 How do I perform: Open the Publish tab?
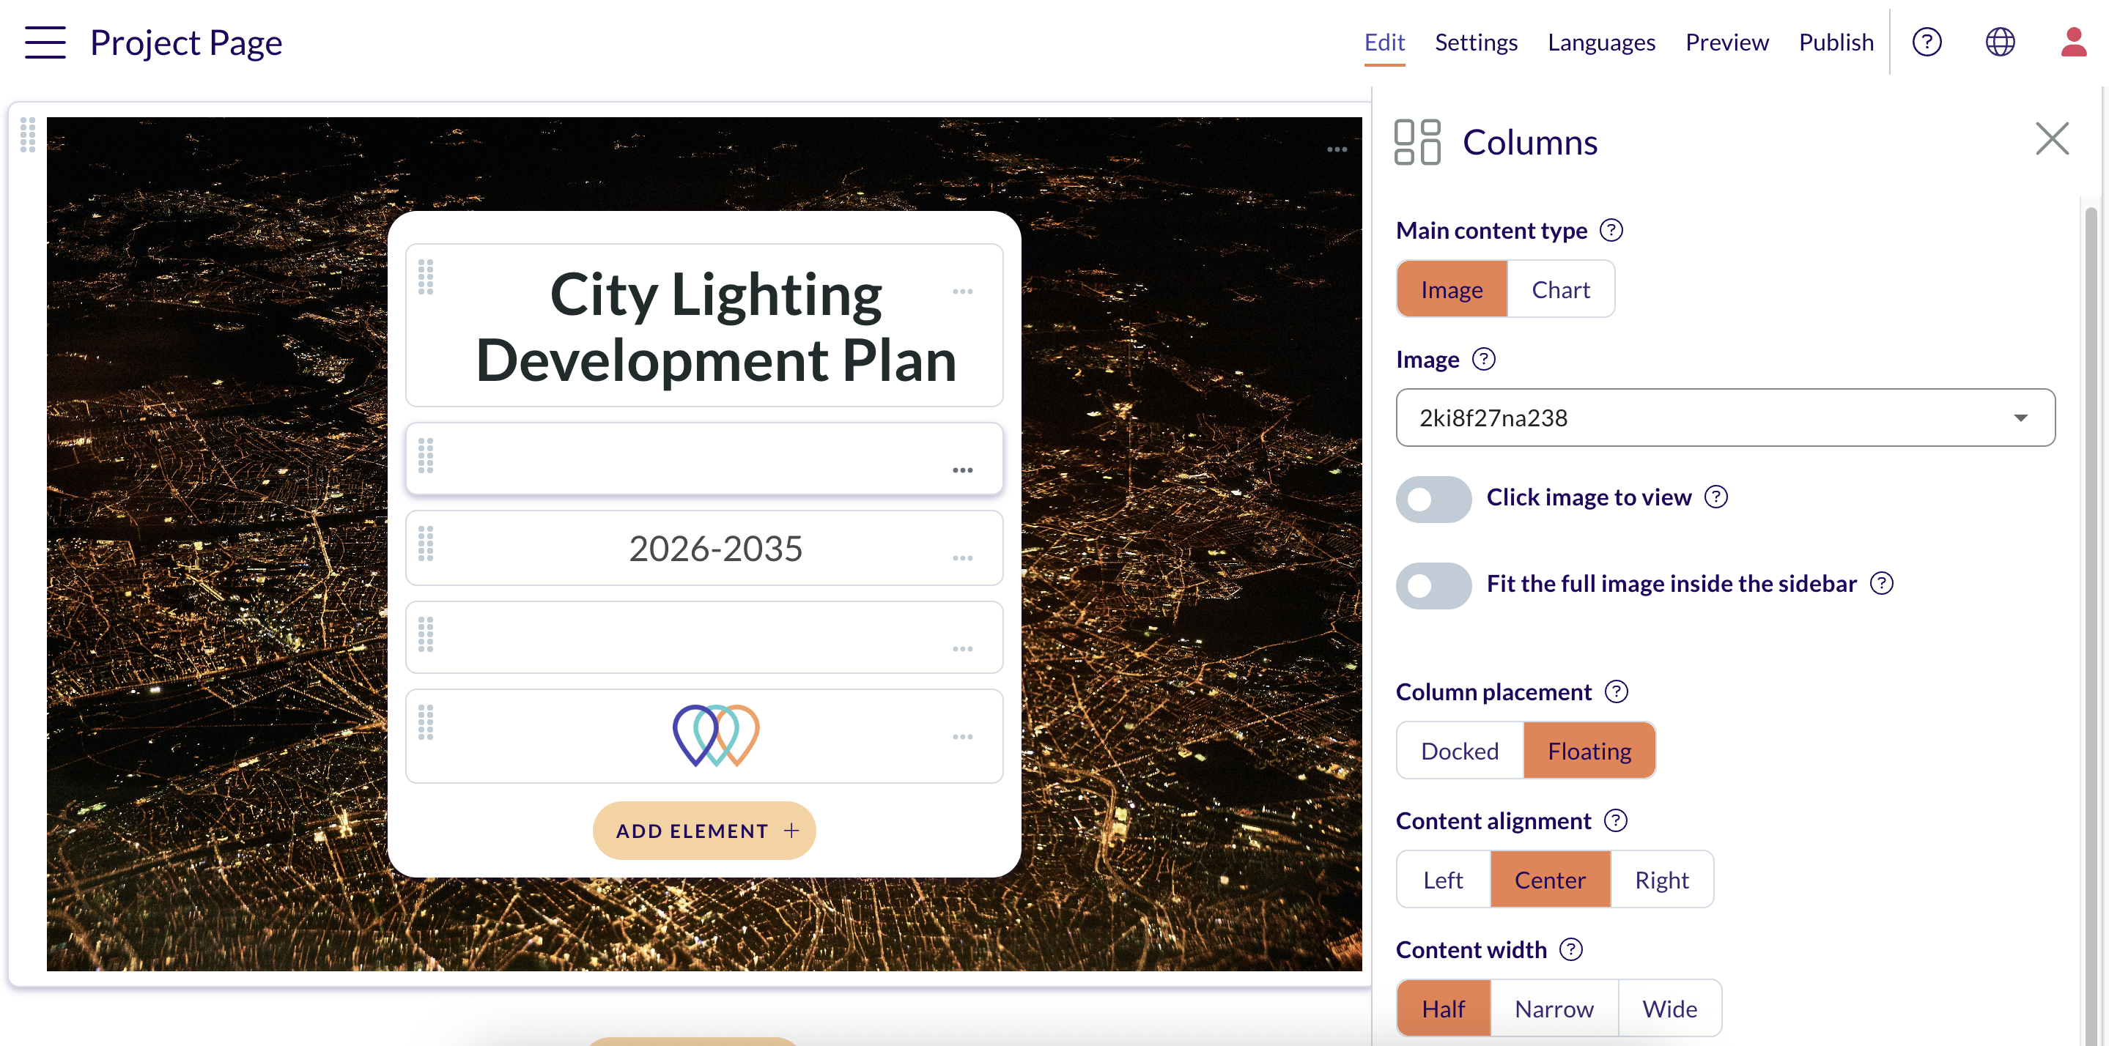pos(1836,42)
